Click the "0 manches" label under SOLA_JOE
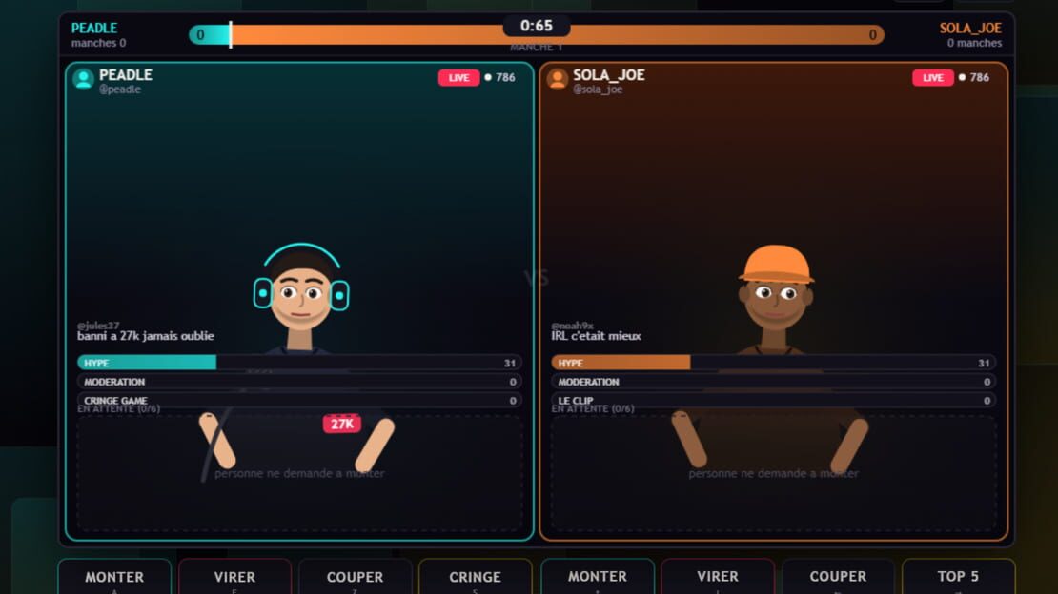The width and height of the screenshot is (1058, 594). tap(974, 43)
